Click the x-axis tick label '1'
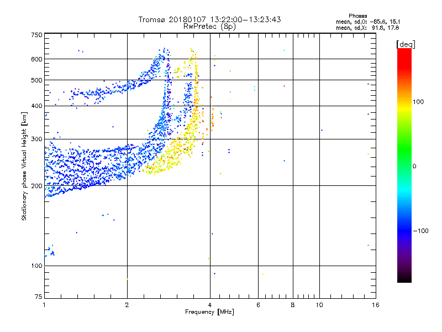442x332 pixels. pyautogui.click(x=44, y=305)
